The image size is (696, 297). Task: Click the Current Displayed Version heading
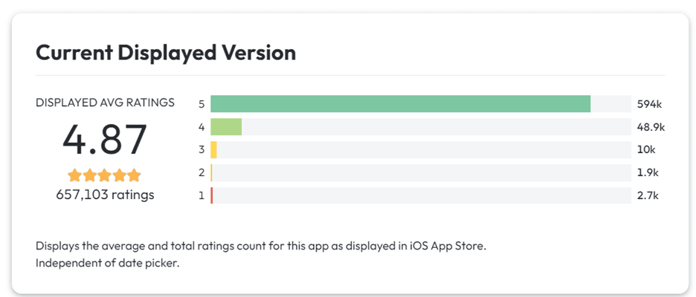coord(166,53)
